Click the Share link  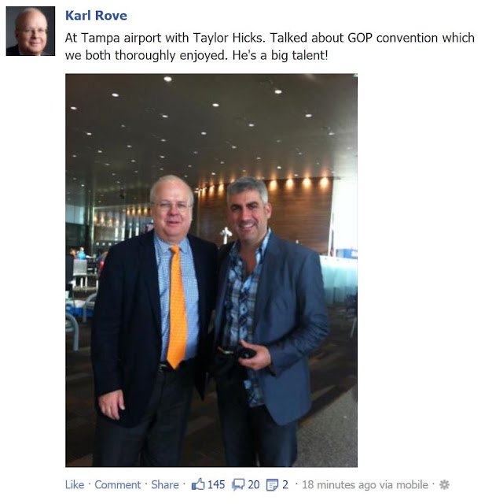click(x=165, y=484)
